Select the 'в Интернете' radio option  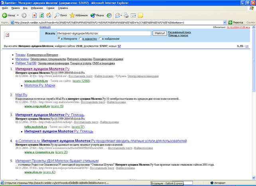point(59,39)
